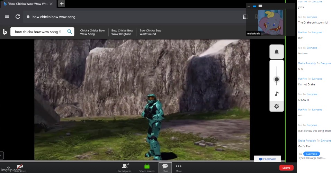
Task: Open a new browser tab
Action: click(x=62, y=3)
